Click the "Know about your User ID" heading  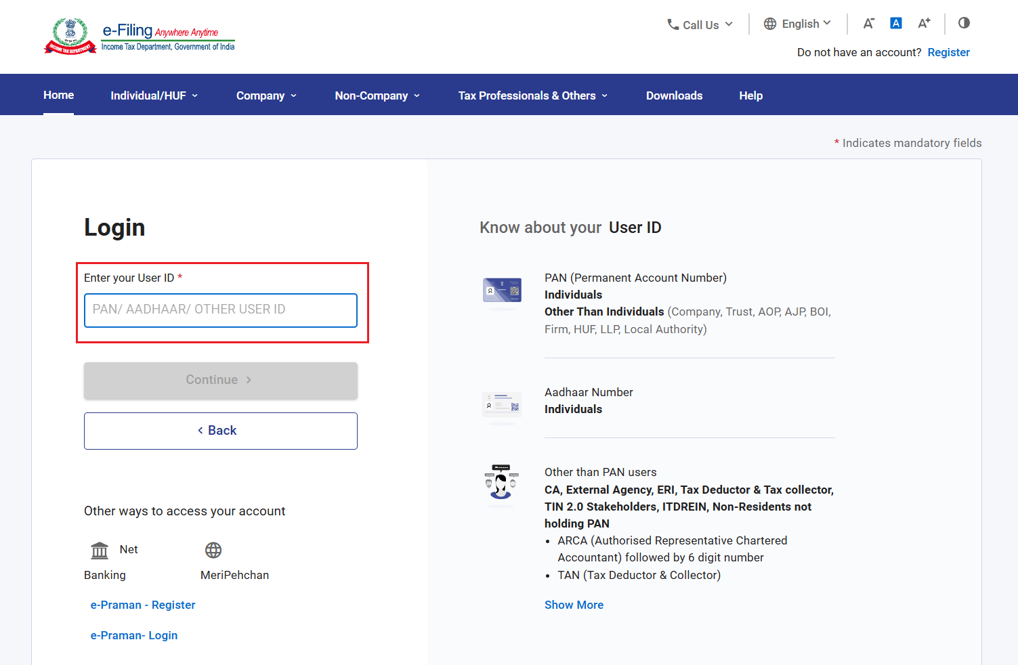pos(570,228)
